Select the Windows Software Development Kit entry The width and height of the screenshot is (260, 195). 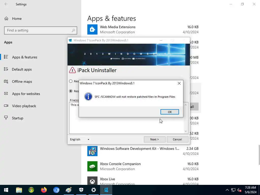(143, 151)
